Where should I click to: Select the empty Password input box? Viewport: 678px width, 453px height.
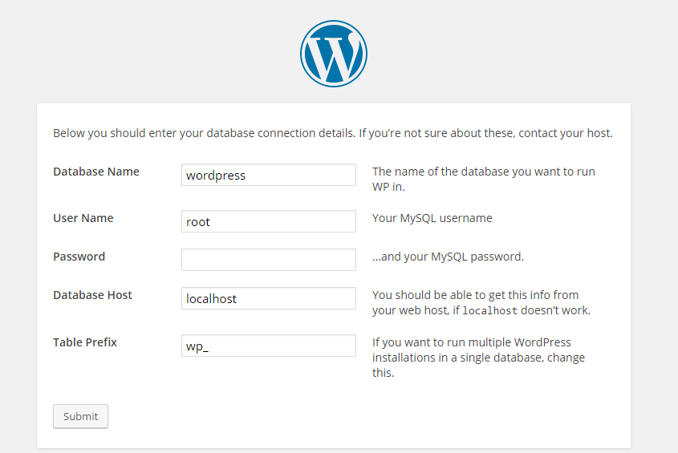coord(269,260)
